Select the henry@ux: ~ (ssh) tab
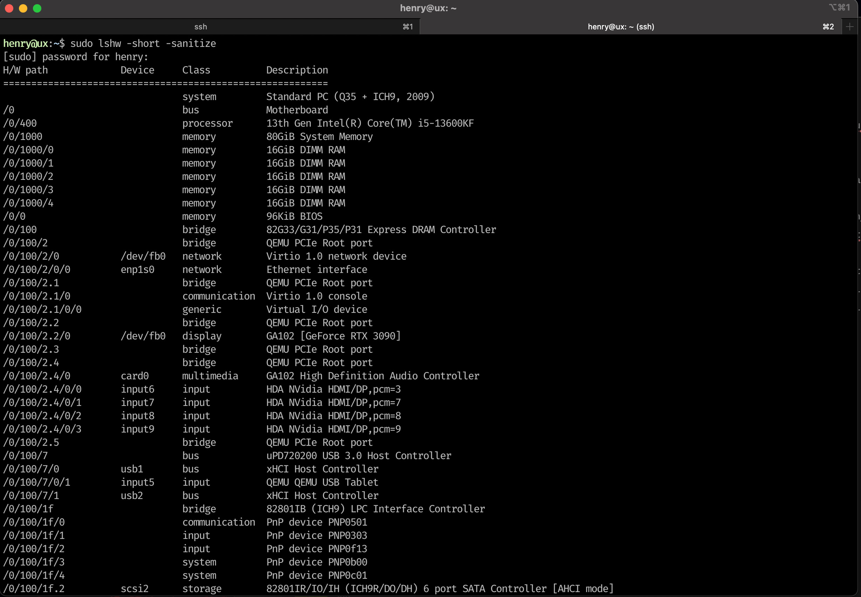 [621, 27]
